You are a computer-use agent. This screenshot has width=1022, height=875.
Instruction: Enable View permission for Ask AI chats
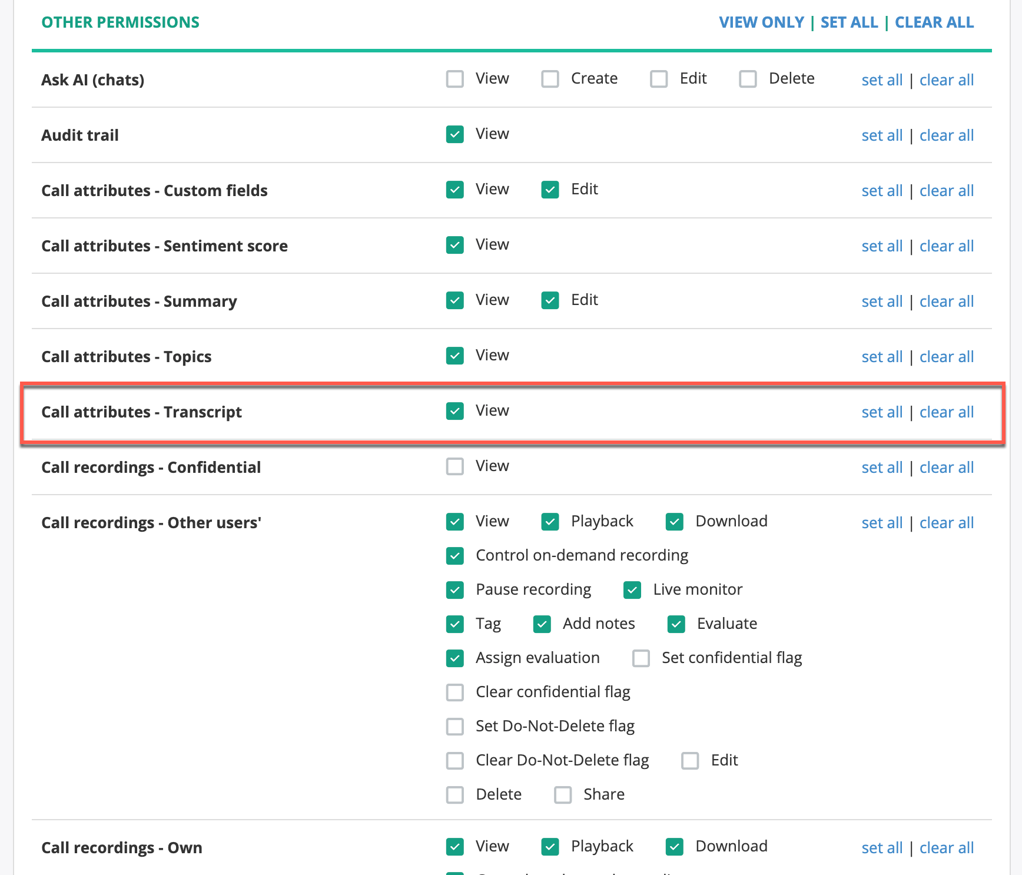454,78
